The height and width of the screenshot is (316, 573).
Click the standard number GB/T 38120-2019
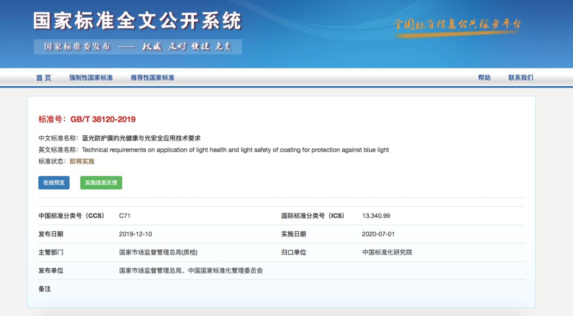tap(103, 119)
